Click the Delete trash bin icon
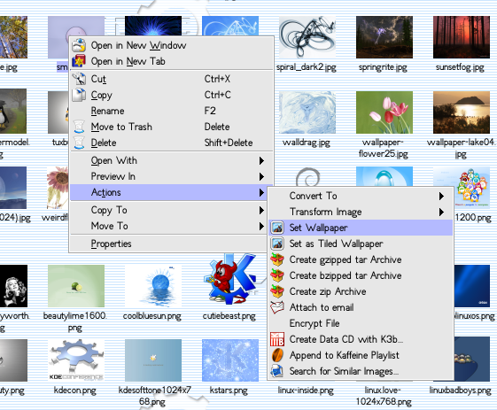The height and width of the screenshot is (410, 497). pyautogui.click(x=79, y=143)
